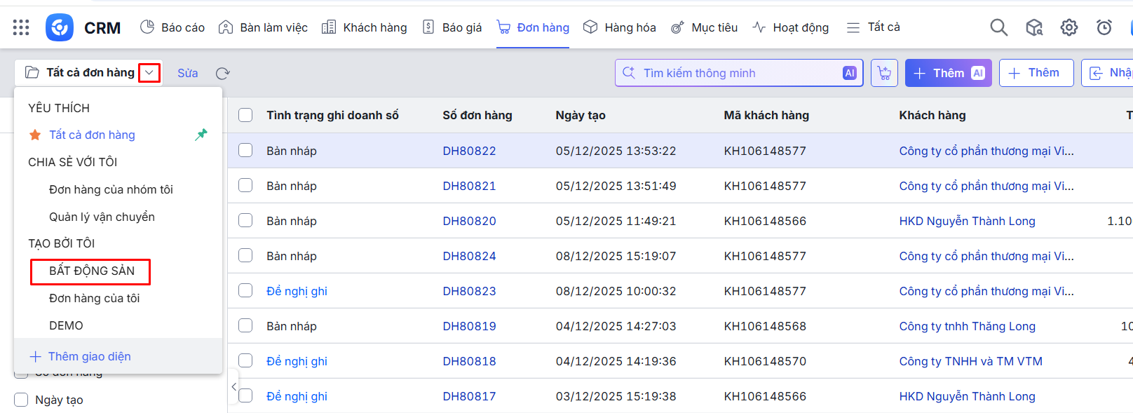This screenshot has width=1133, height=413.
Task: Click the Thêm AI button
Action: pos(948,73)
